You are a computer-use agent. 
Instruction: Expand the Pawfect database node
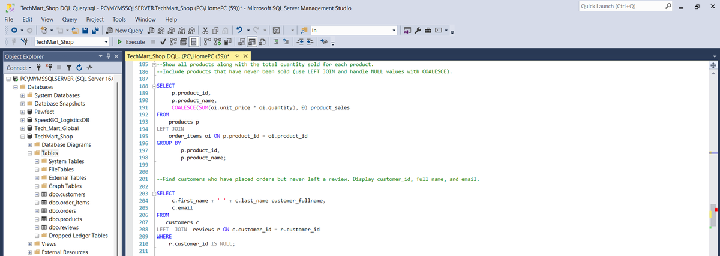[x=23, y=112]
